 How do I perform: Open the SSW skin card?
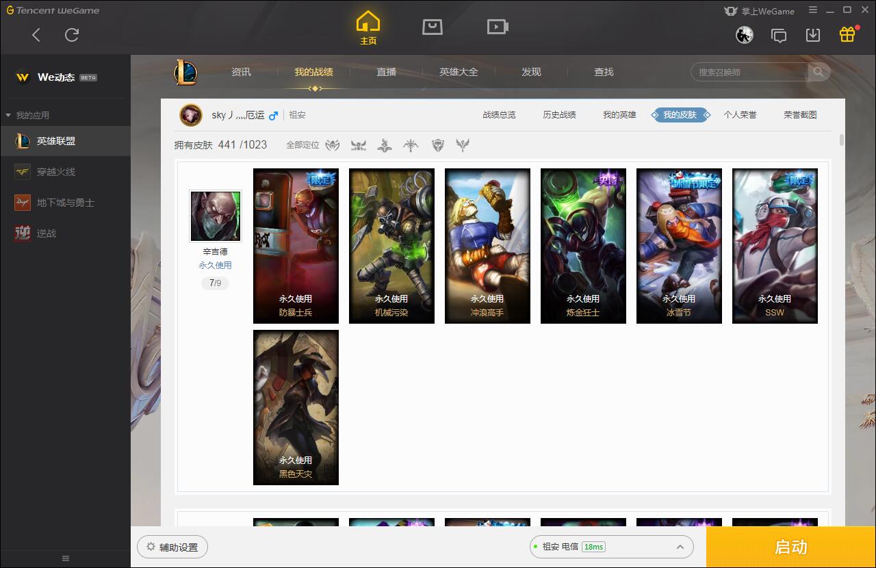tap(775, 246)
